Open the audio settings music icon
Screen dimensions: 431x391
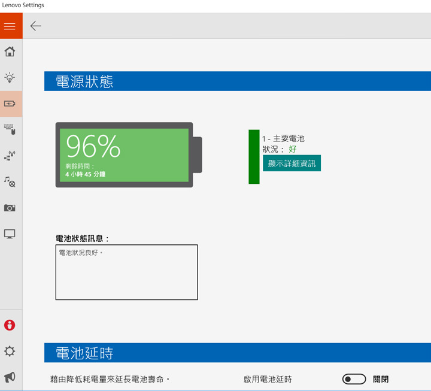(x=10, y=181)
